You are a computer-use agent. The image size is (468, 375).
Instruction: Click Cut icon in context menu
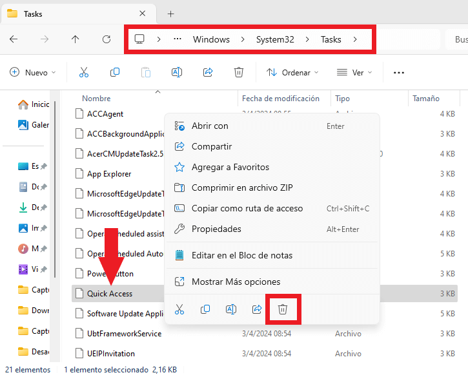coord(179,309)
